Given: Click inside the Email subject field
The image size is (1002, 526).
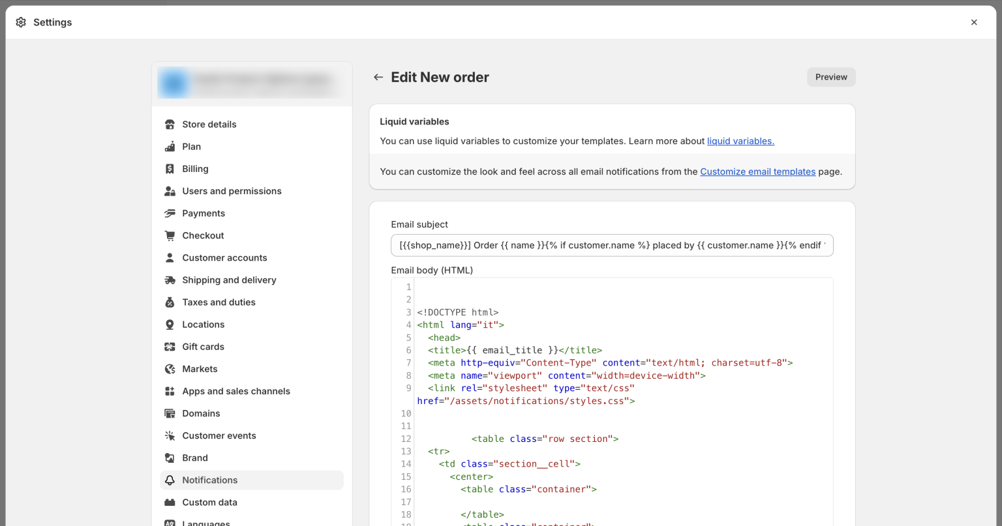Looking at the screenshot, I should point(611,245).
